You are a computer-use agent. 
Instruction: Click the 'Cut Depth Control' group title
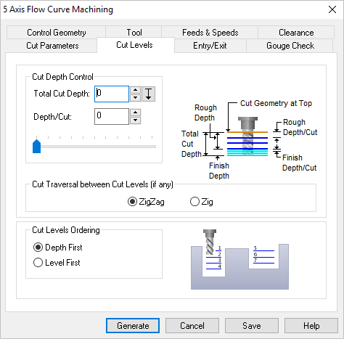[x=62, y=77]
